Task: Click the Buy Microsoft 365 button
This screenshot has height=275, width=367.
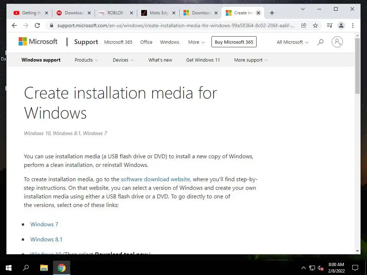Action: point(234,42)
